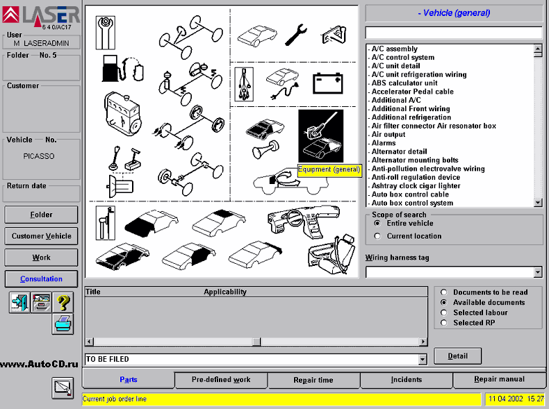This screenshot has height=409, width=549.
Task: Open the Incidents tab
Action: 406,380
